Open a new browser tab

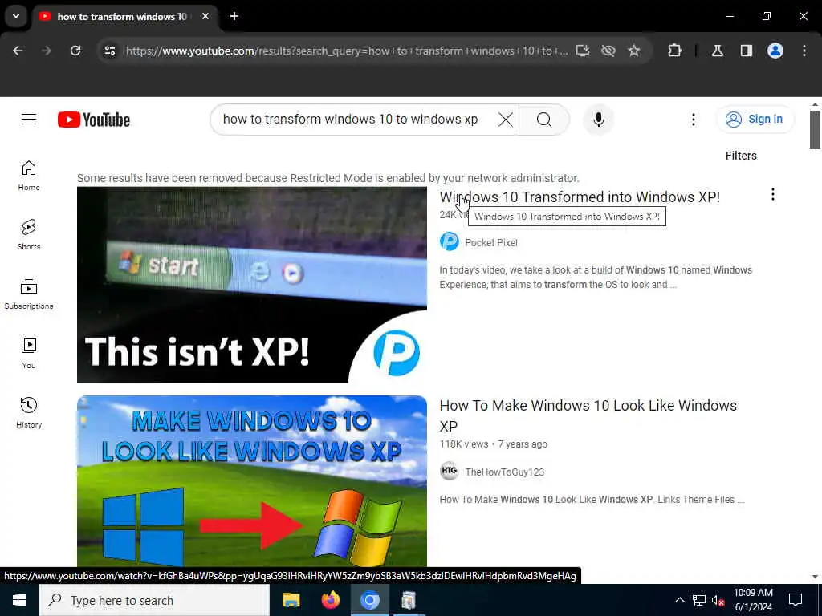(234, 16)
